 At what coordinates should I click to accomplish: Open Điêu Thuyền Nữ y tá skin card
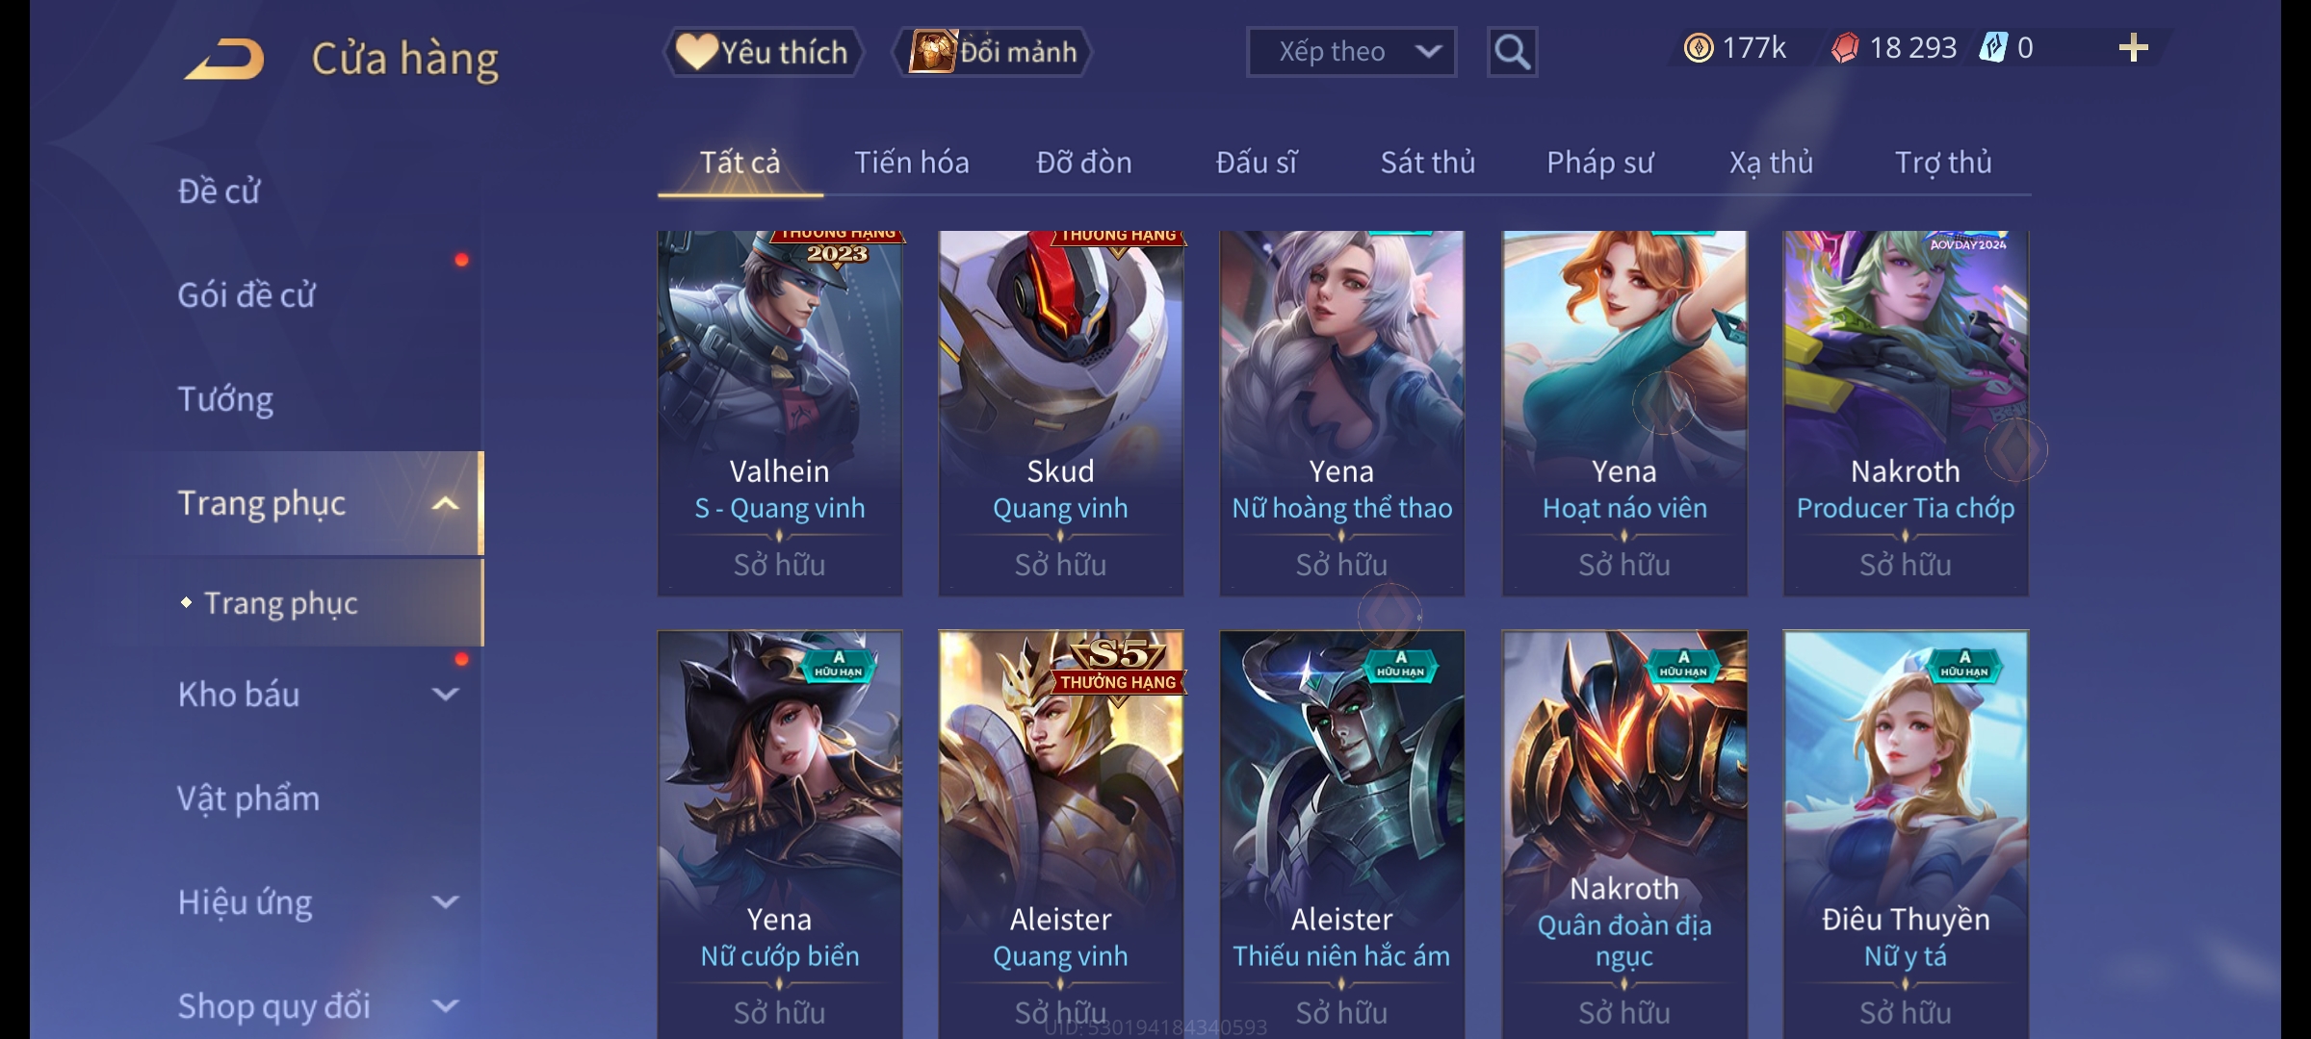(1906, 834)
